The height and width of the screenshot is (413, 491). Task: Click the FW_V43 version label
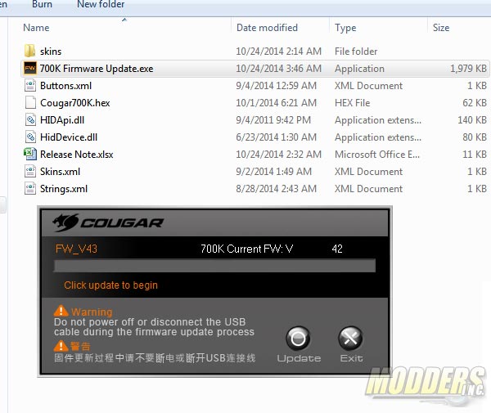point(76,249)
